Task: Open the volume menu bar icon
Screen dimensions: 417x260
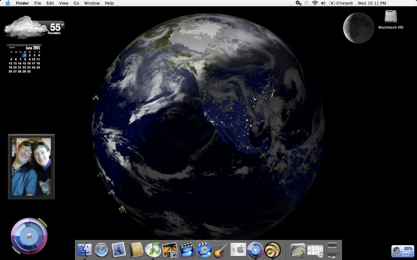Action: click(323, 3)
